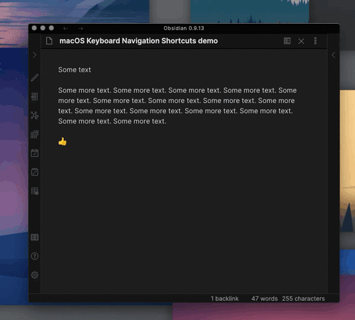Viewport: 355px width, 320px height.
Task: Click the document icon beside the note title
Action: coord(49,41)
